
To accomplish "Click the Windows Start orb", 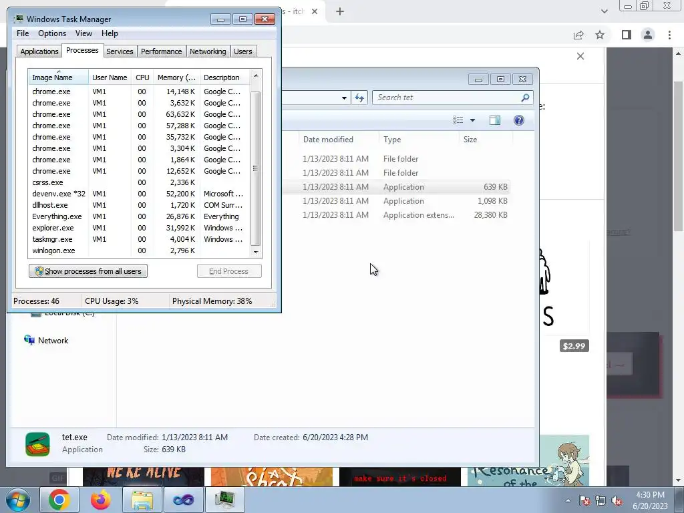I will click(17, 500).
